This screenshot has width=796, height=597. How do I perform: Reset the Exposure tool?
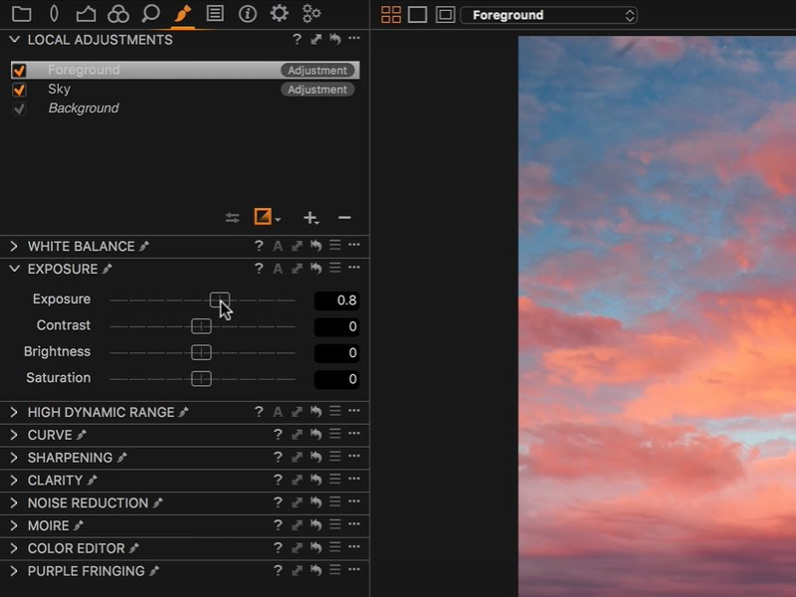click(x=315, y=269)
